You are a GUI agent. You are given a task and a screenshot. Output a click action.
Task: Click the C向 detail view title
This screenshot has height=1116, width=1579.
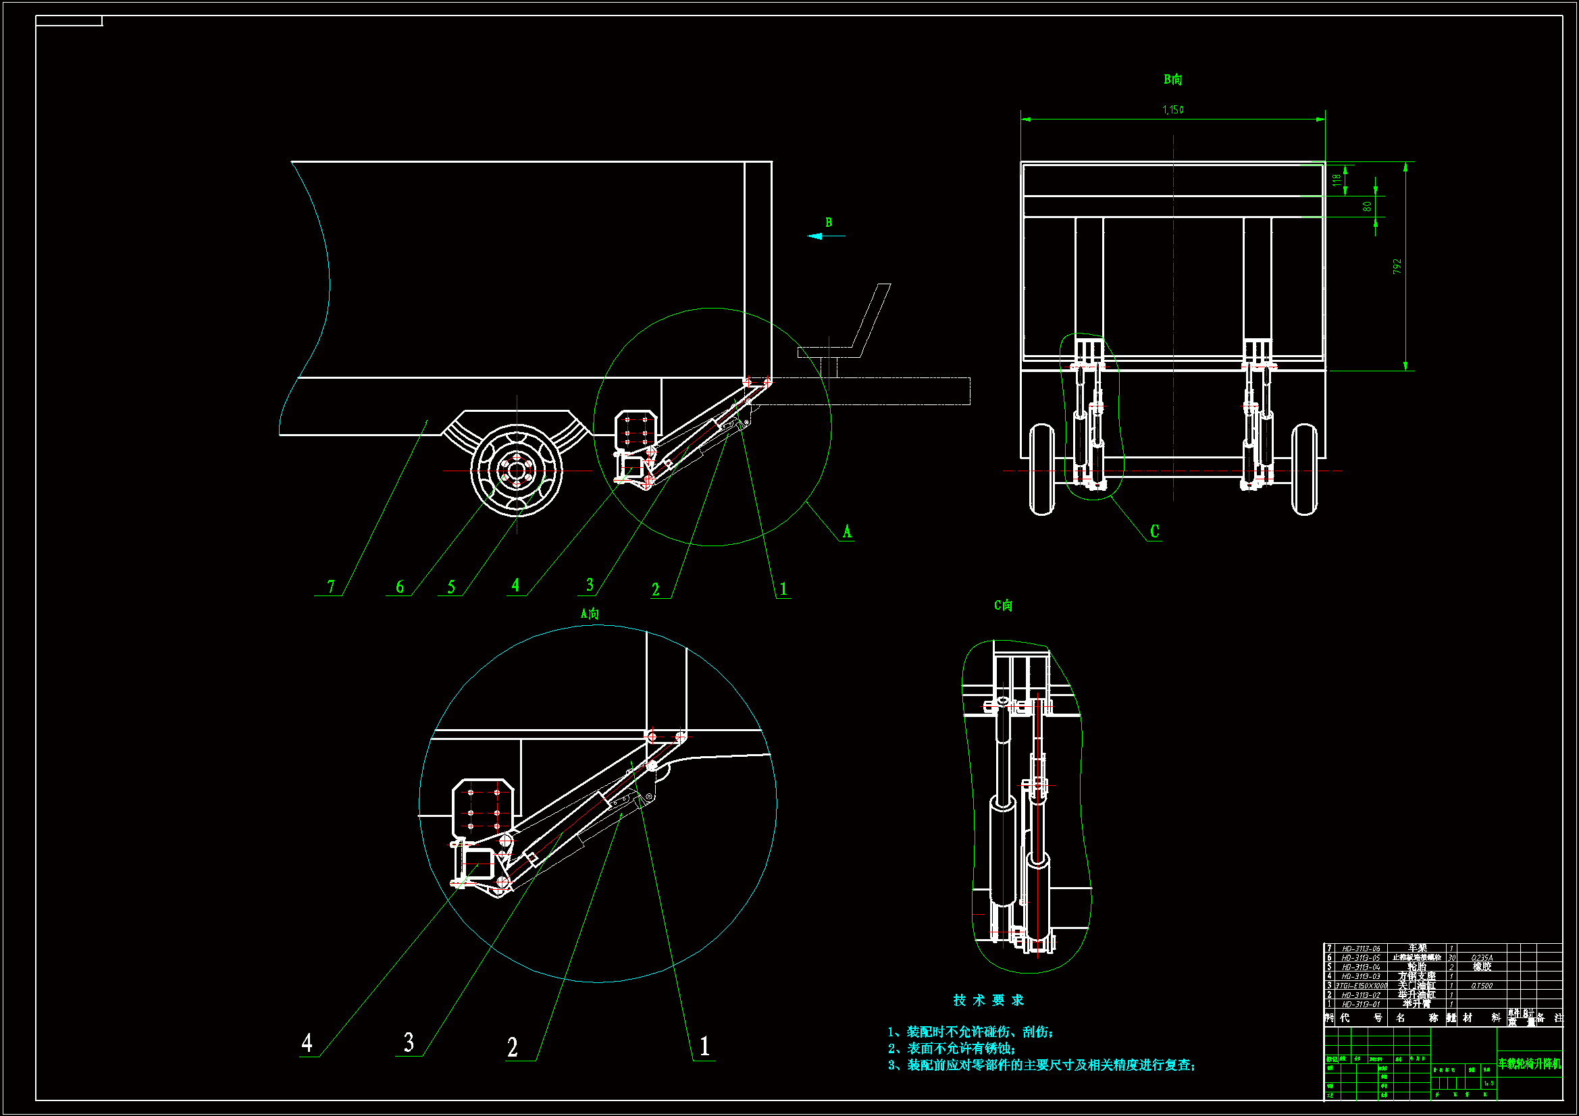[x=1003, y=605]
